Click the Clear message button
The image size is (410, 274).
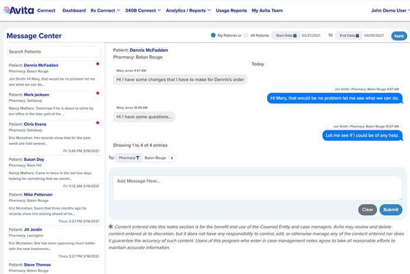tap(367, 209)
